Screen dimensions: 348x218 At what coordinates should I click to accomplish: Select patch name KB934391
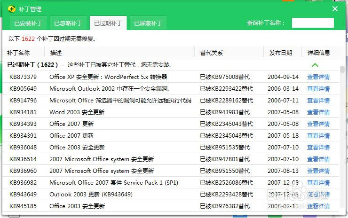[x=23, y=136]
